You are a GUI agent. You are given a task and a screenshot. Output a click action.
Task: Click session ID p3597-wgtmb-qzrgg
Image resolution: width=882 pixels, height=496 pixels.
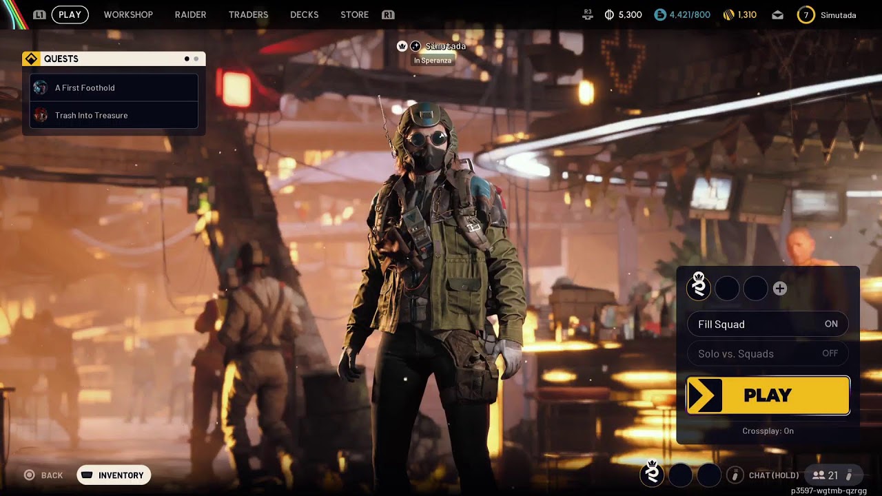coord(829,490)
